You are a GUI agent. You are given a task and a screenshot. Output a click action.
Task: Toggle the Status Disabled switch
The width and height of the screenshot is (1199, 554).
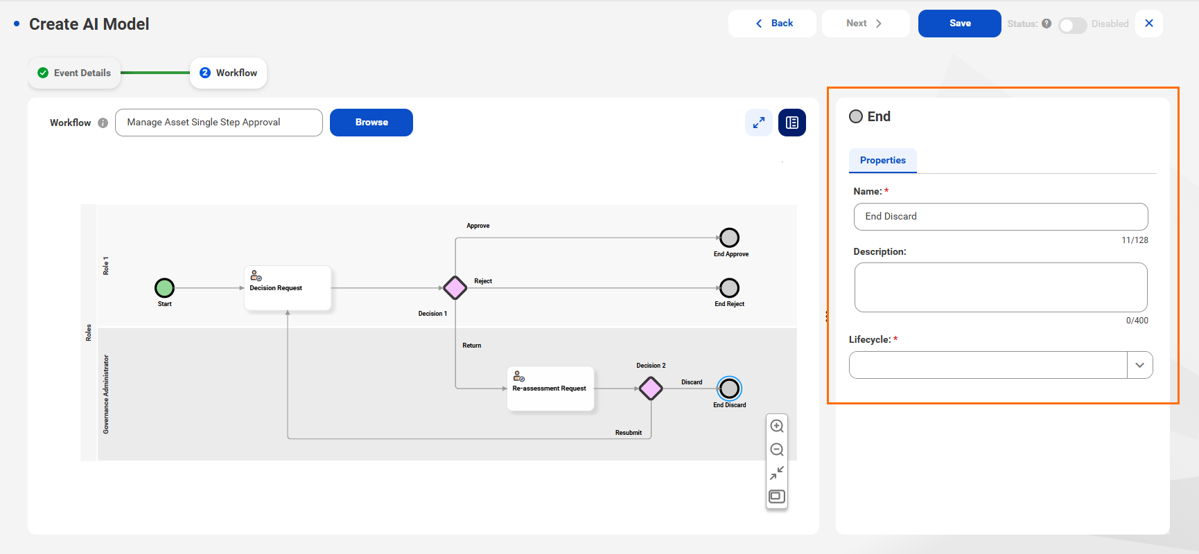click(1072, 24)
